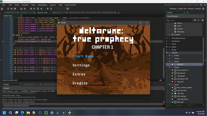This screenshot has height=116, width=207.
Task: Select Settings in the game window
Action: tap(81, 65)
